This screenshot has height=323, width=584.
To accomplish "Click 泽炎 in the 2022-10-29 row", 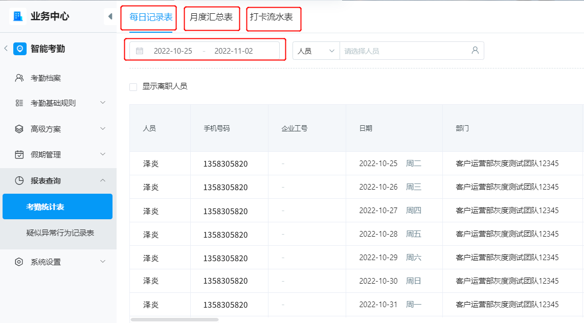I will coord(151,258).
